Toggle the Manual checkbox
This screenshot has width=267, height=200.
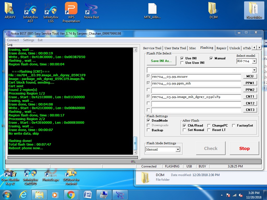tap(211, 58)
